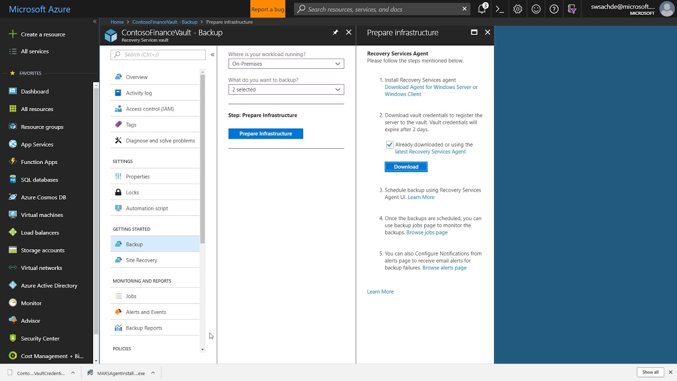Open All resources grid icon
Image resolution: width=677 pixels, height=381 pixels.
click(13, 109)
